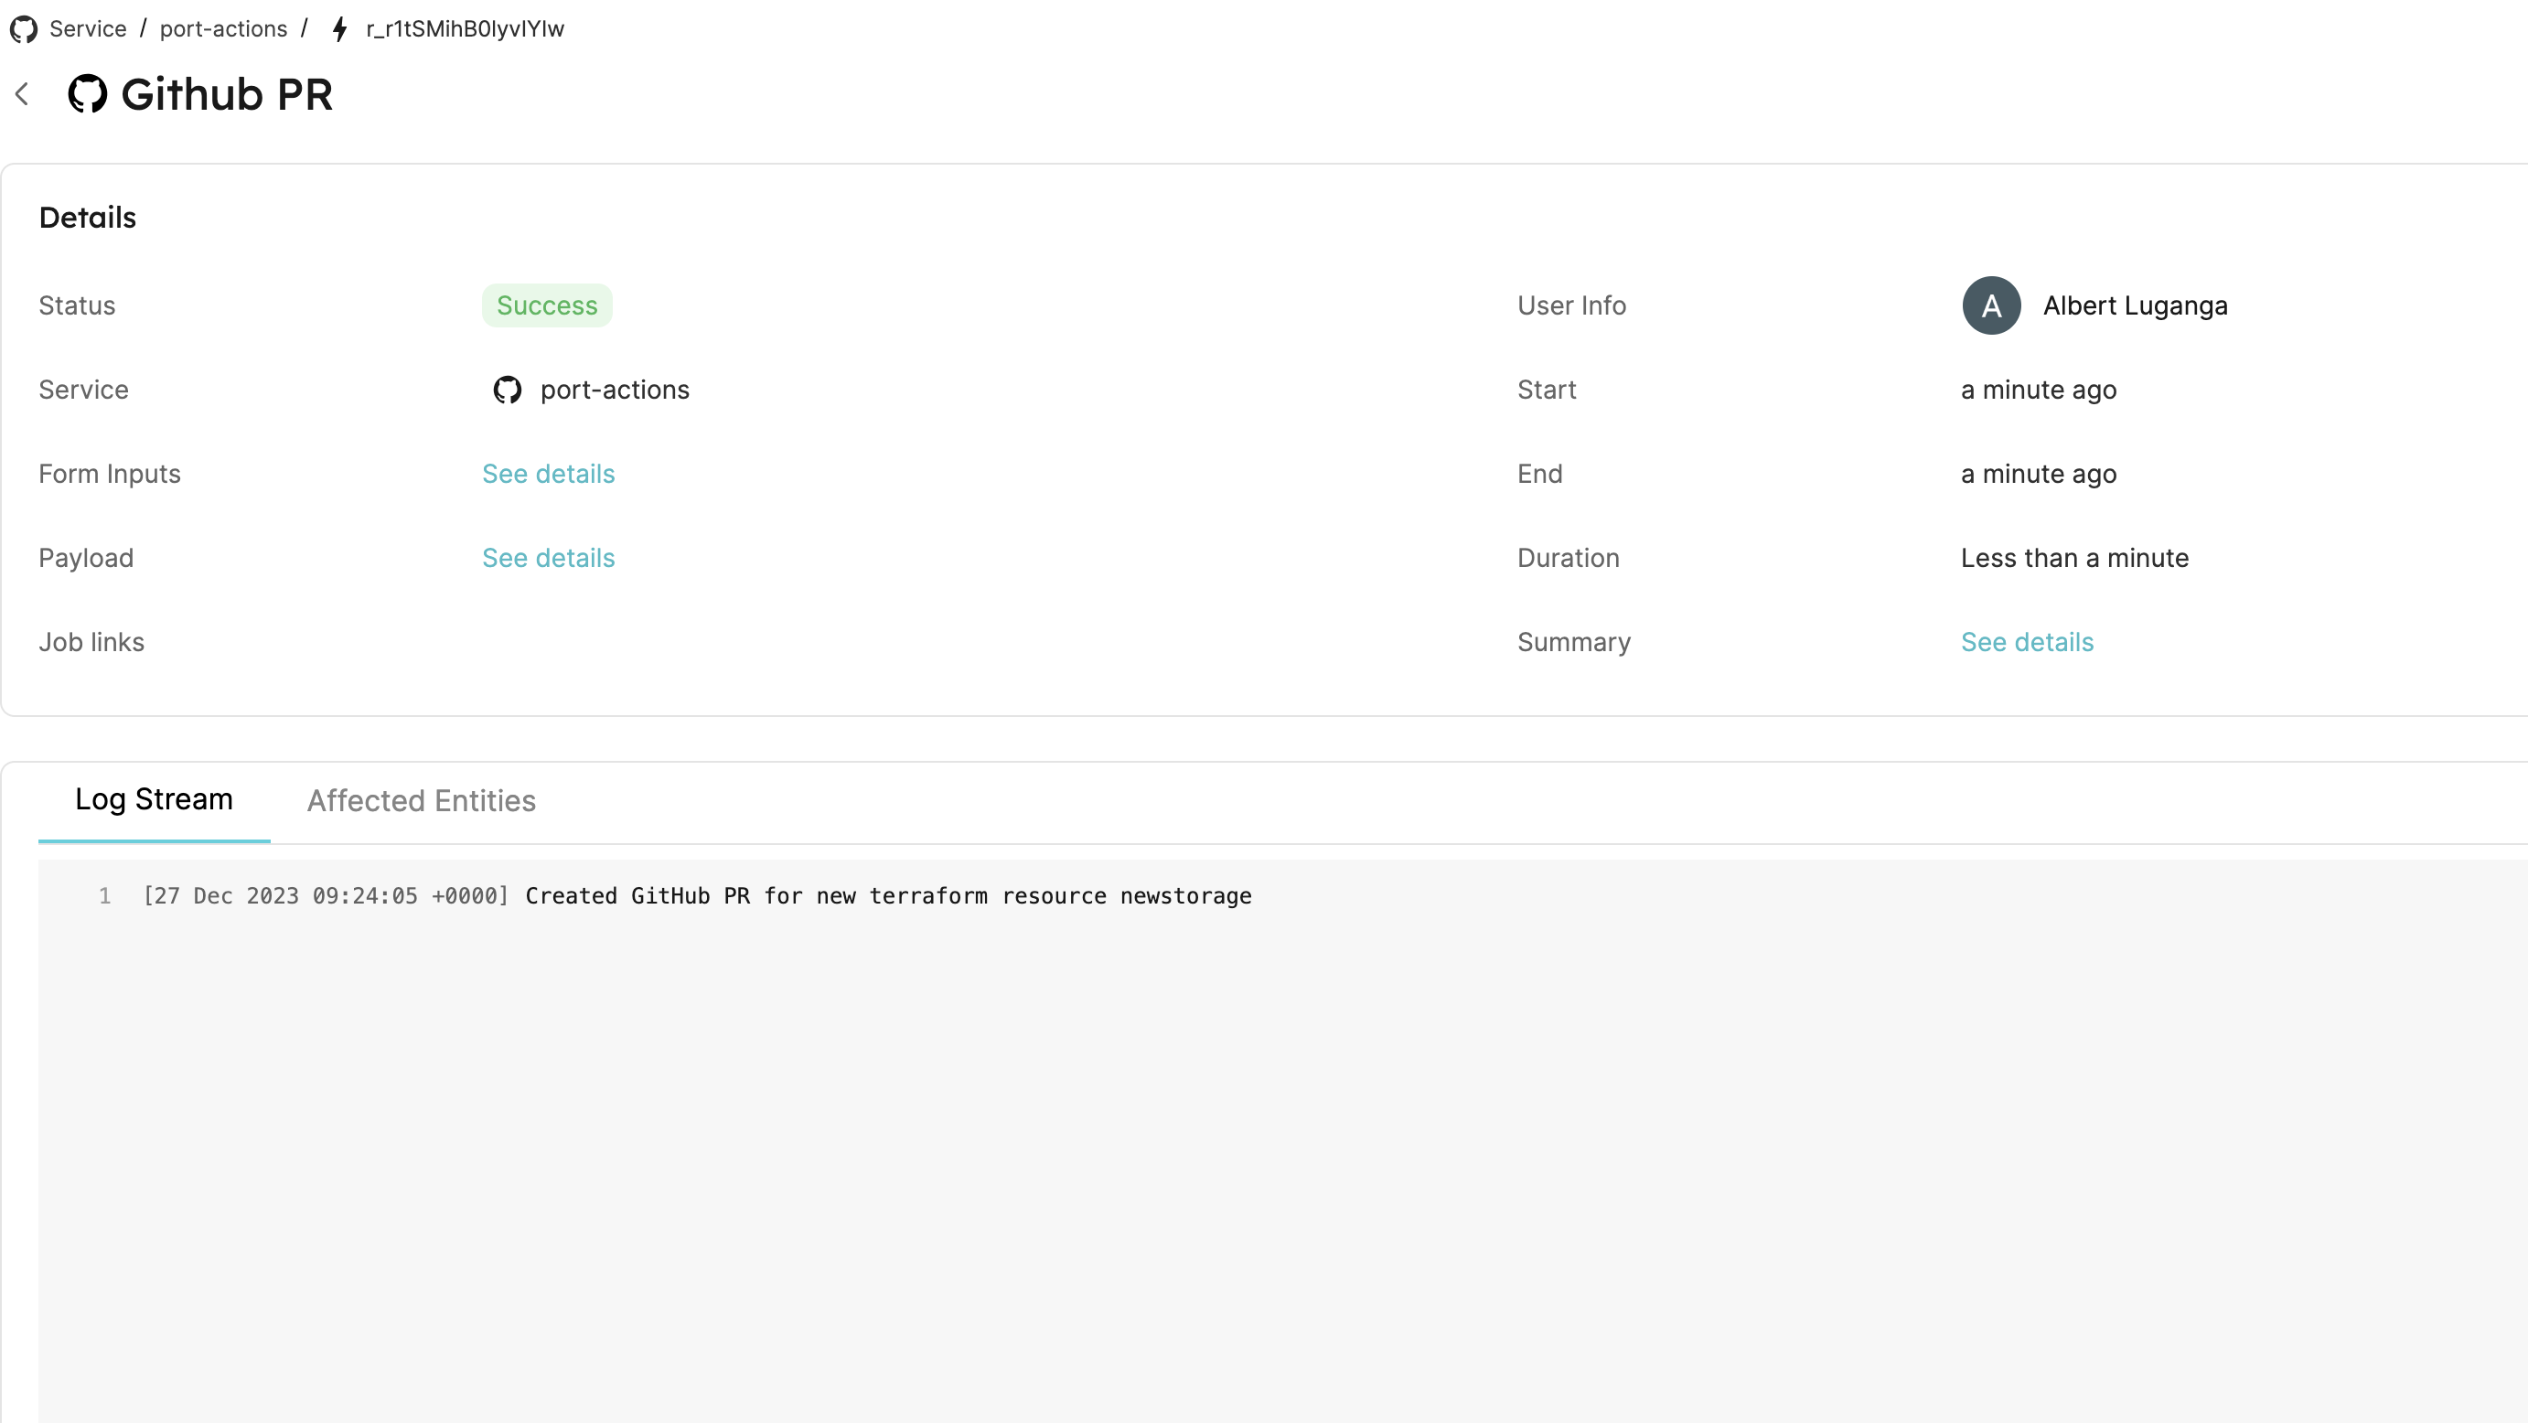Click the End field label
Viewport: 2528px width, 1423px height.
point(1540,474)
